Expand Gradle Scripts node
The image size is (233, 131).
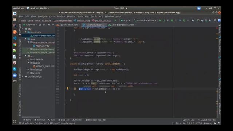click(23, 76)
